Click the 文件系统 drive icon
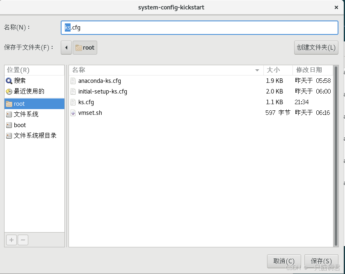345x274 pixels. [9, 114]
